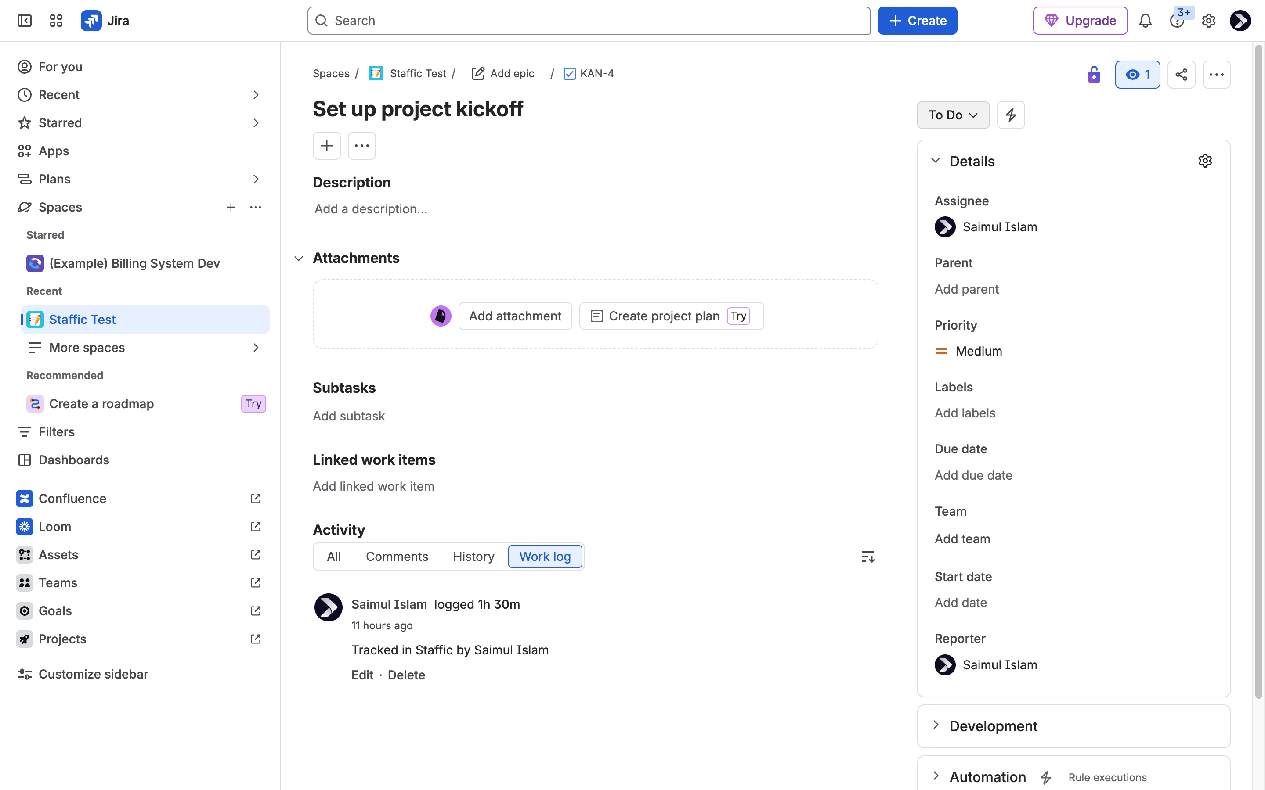The height and width of the screenshot is (790, 1265).
Task: Collapse the Details section
Action: (x=936, y=160)
